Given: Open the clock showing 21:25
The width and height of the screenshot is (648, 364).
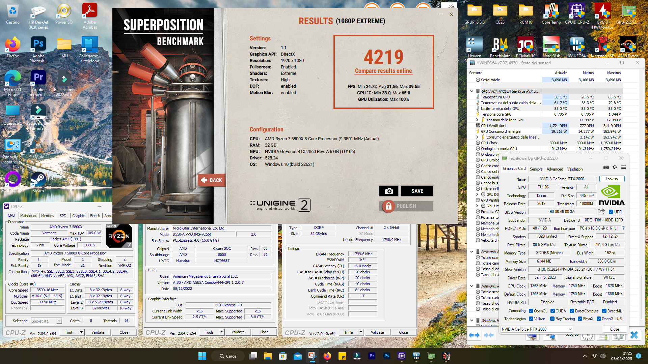Looking at the screenshot, I should tap(621, 356).
